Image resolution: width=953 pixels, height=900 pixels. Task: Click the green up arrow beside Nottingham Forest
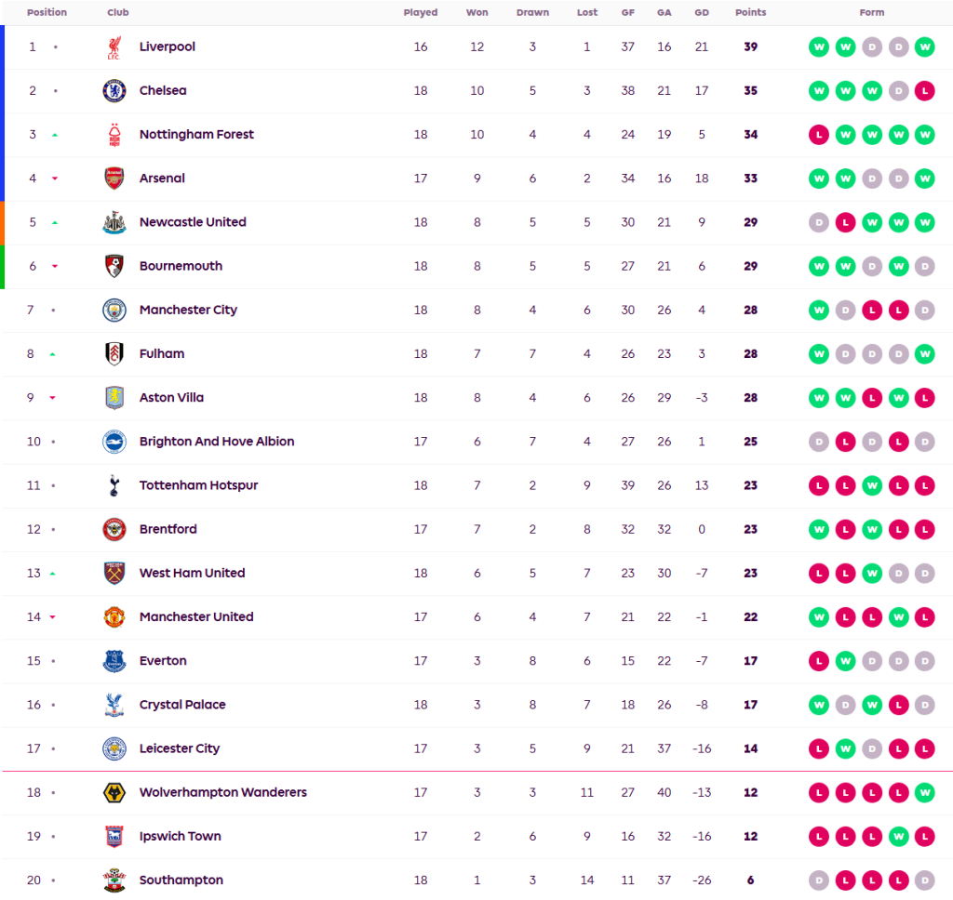55,136
